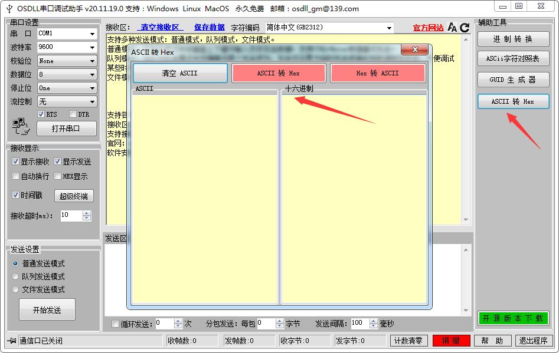Enable the 自动换行 checkbox

(15, 176)
